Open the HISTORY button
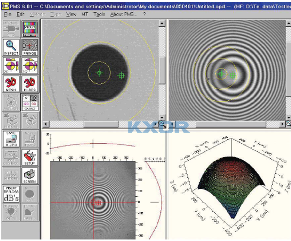Screen dimensions: 291x241 pos(11,121)
